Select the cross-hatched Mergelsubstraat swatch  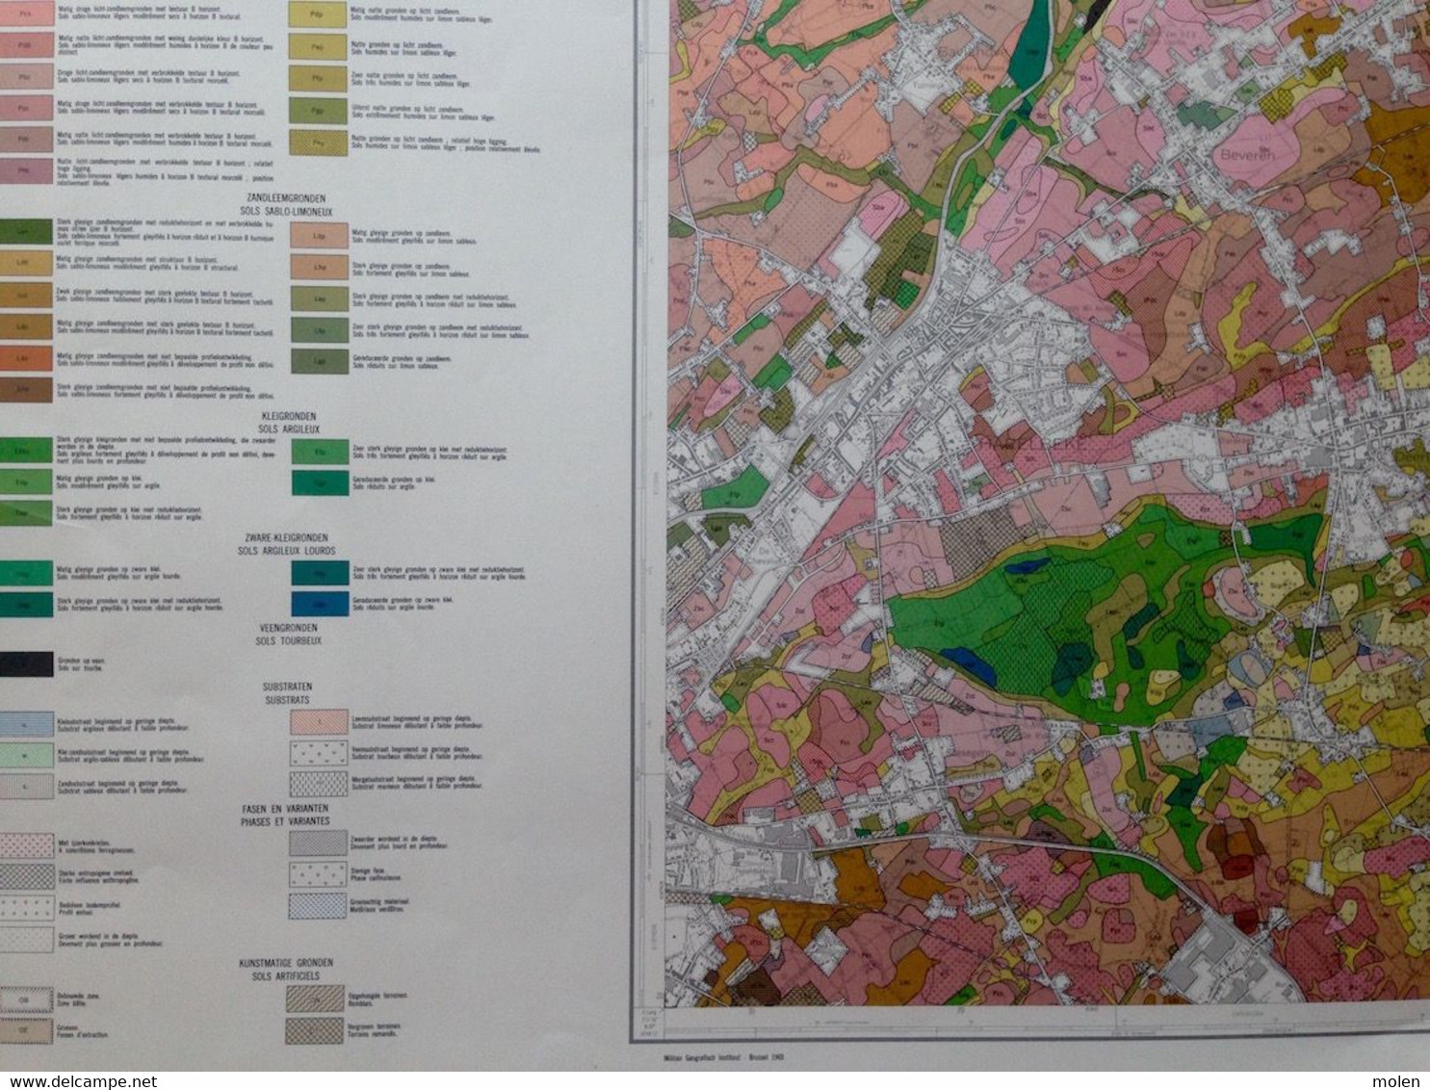click(319, 784)
